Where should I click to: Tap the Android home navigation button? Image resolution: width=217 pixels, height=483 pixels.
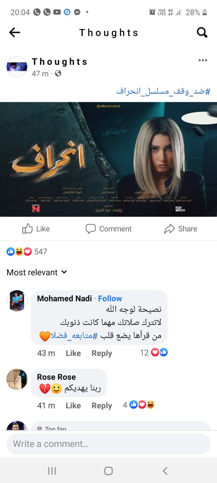(108, 471)
